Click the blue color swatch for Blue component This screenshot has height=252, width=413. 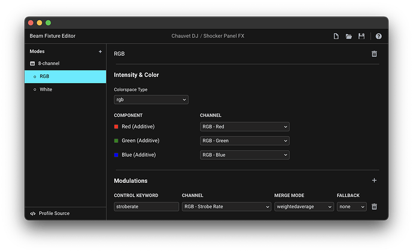[116, 155]
